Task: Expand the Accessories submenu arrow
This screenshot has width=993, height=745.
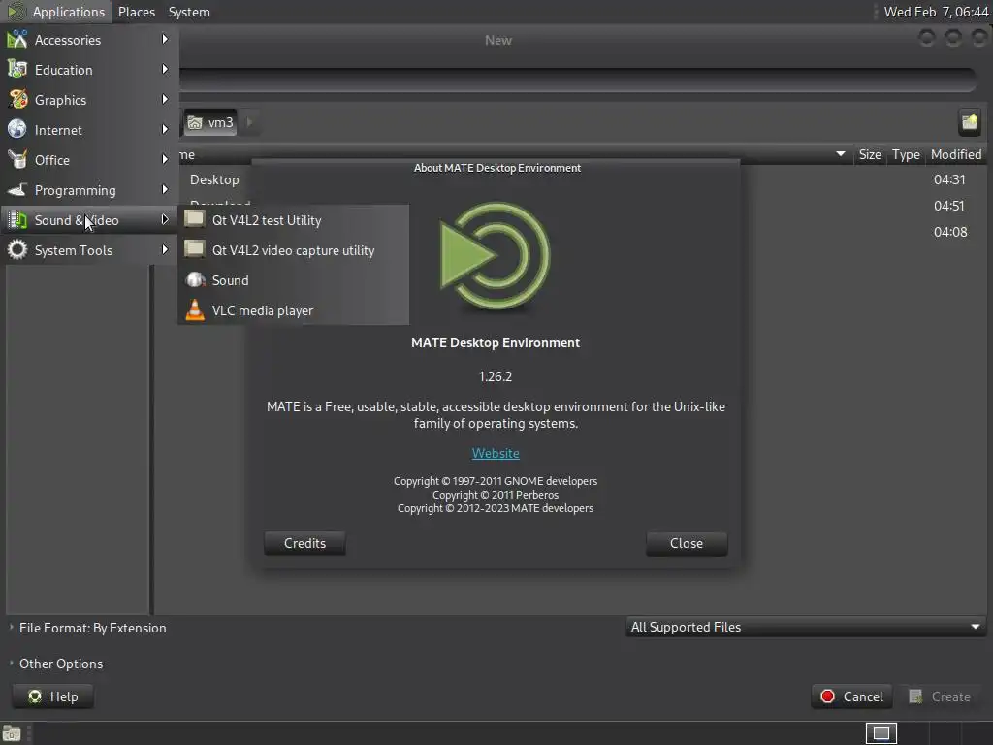Action: [x=165, y=39]
